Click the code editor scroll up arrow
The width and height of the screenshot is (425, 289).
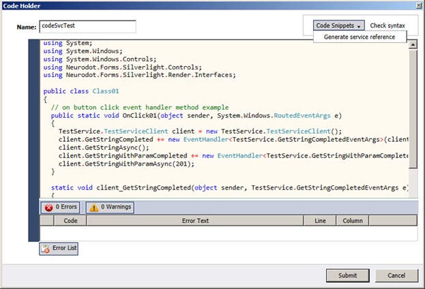coord(413,44)
